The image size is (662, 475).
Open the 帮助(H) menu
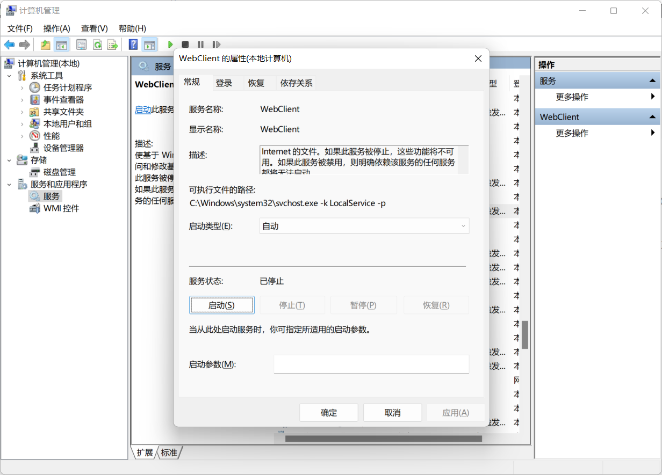132,28
